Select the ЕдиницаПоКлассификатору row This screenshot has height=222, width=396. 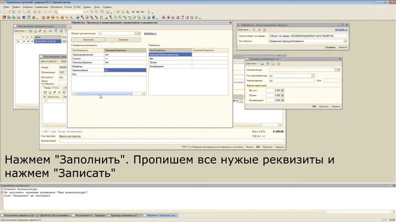(x=188, y=54)
